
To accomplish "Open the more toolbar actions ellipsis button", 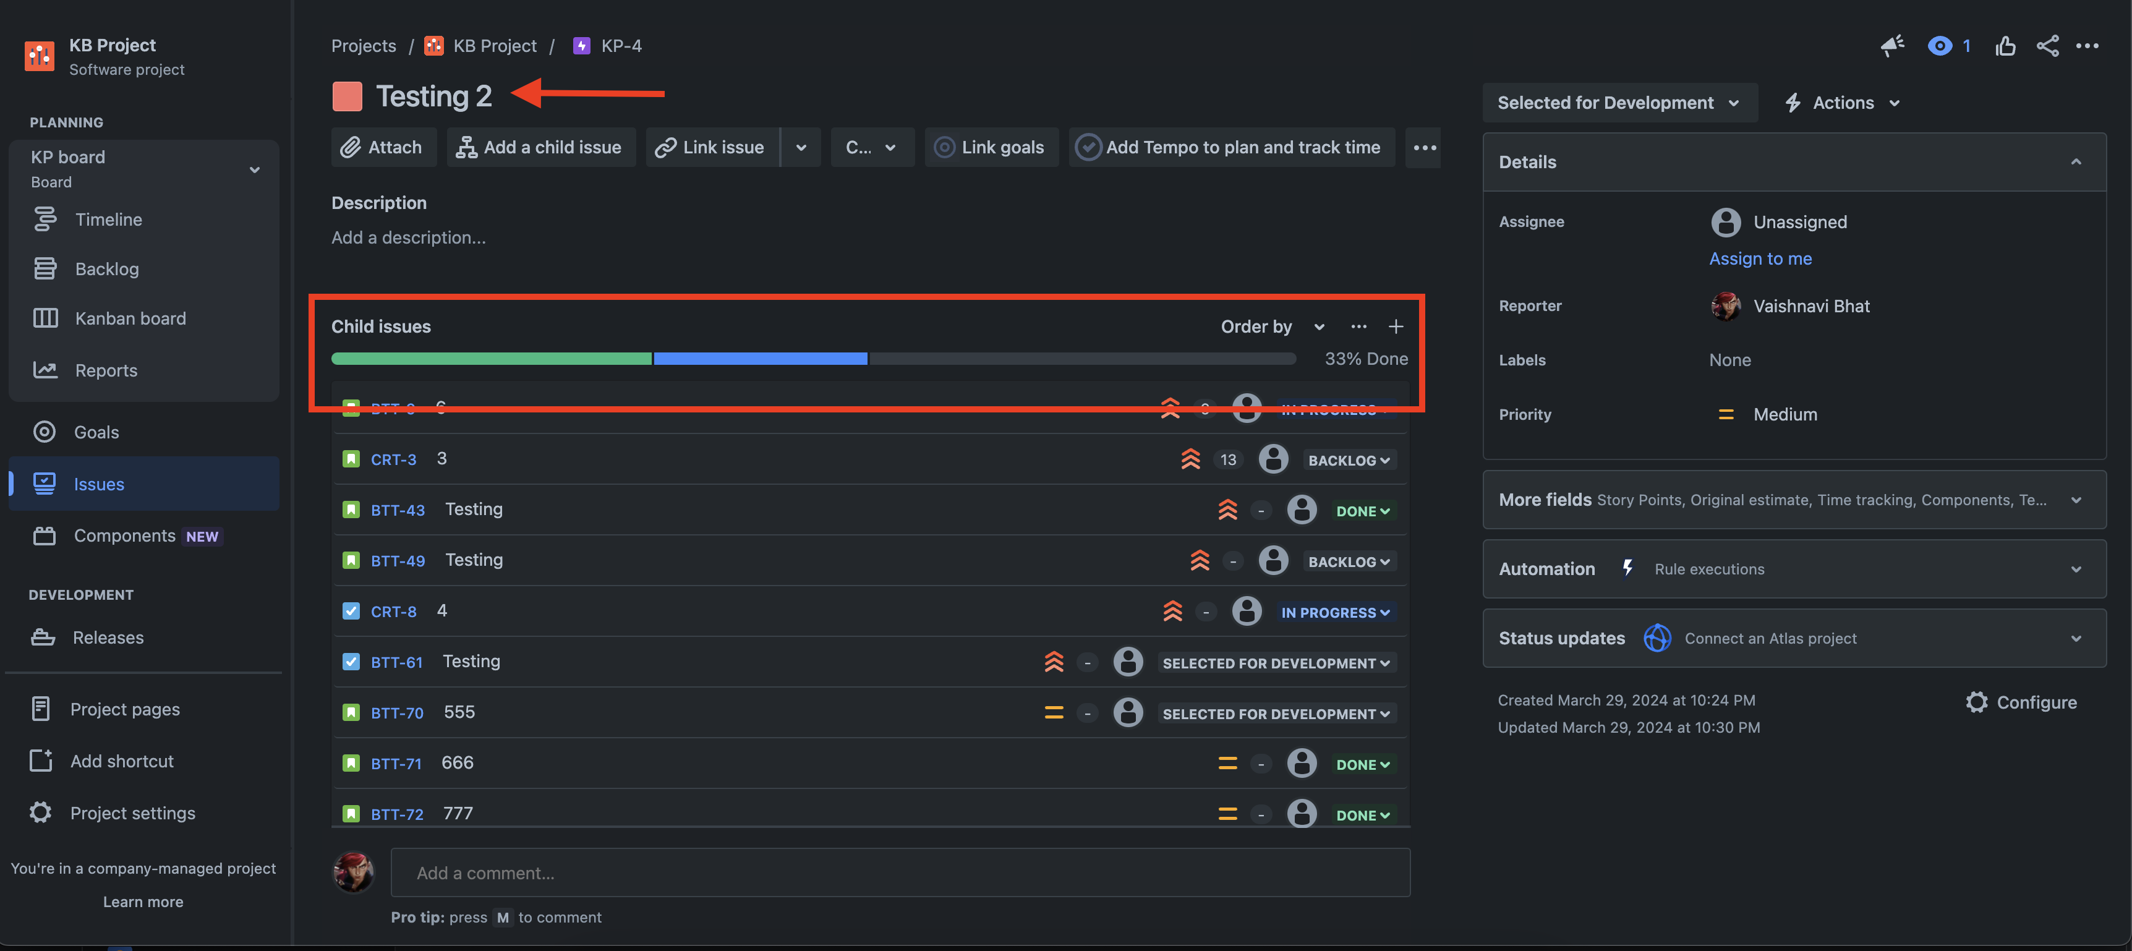I will pos(1423,147).
